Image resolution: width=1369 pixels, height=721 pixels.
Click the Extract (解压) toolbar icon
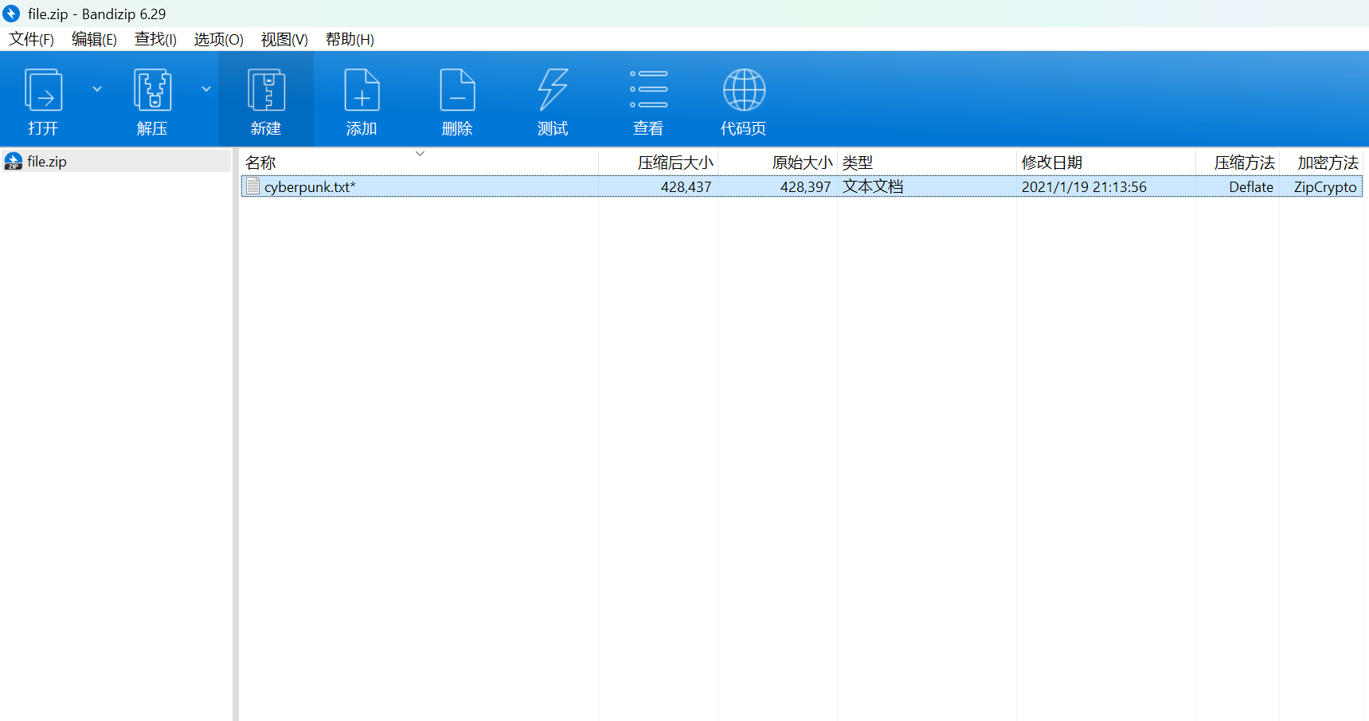pyautogui.click(x=152, y=90)
